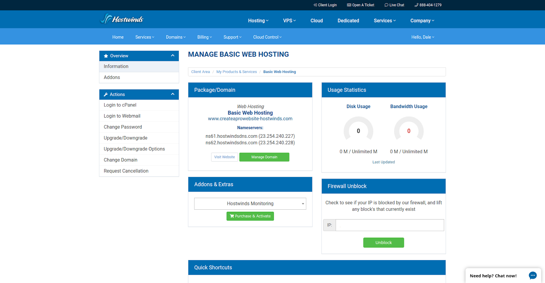Open the Domains submenu

176,37
